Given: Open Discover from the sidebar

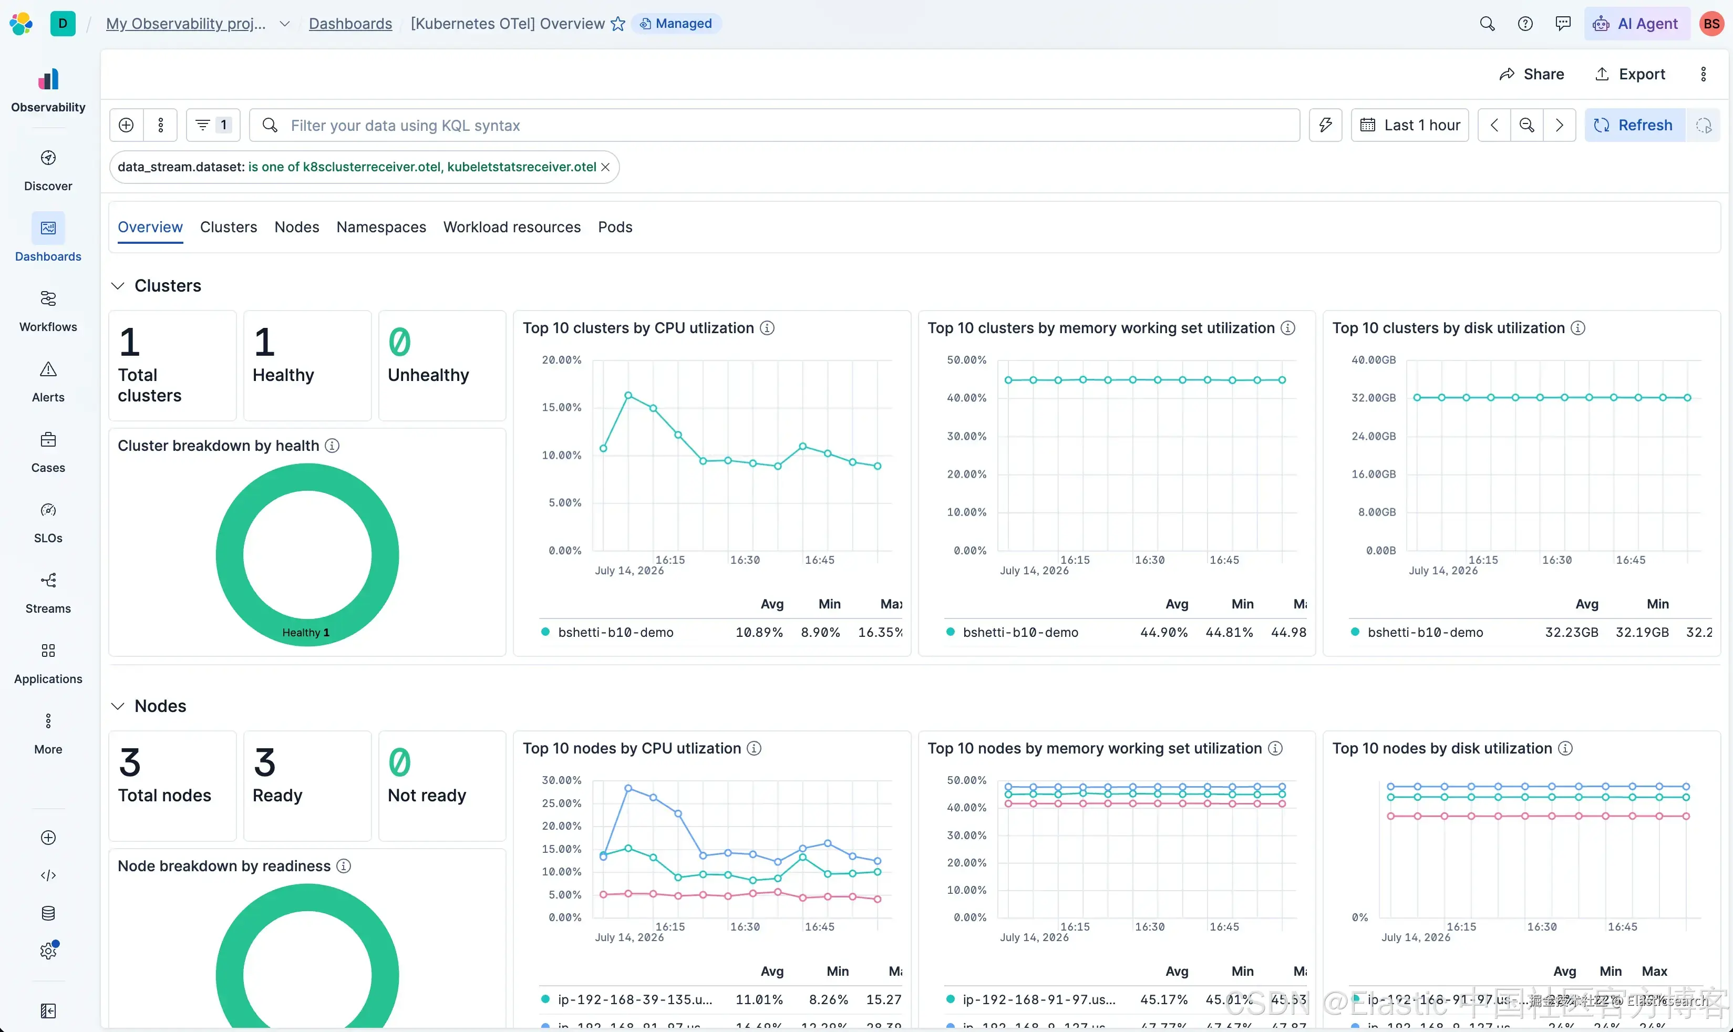Looking at the screenshot, I should pos(48,170).
